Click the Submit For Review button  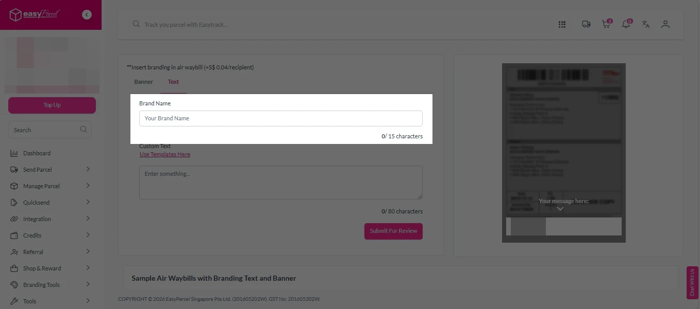(393, 231)
